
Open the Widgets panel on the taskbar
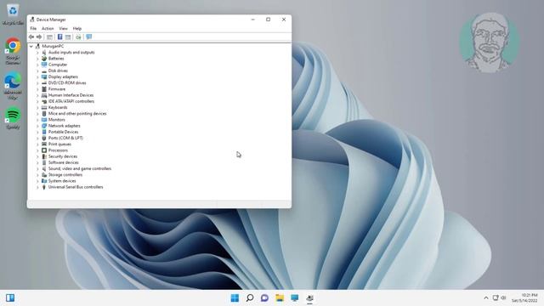click(10, 297)
